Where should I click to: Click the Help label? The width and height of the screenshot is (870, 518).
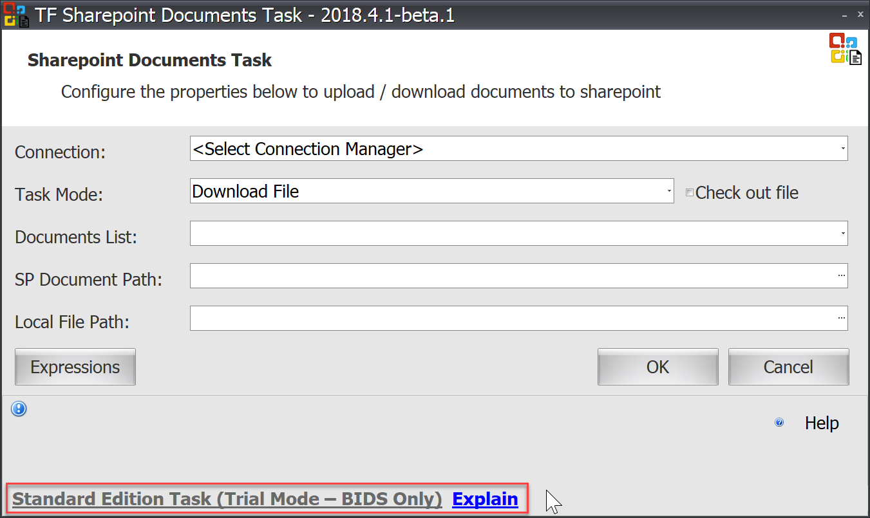[x=822, y=423]
